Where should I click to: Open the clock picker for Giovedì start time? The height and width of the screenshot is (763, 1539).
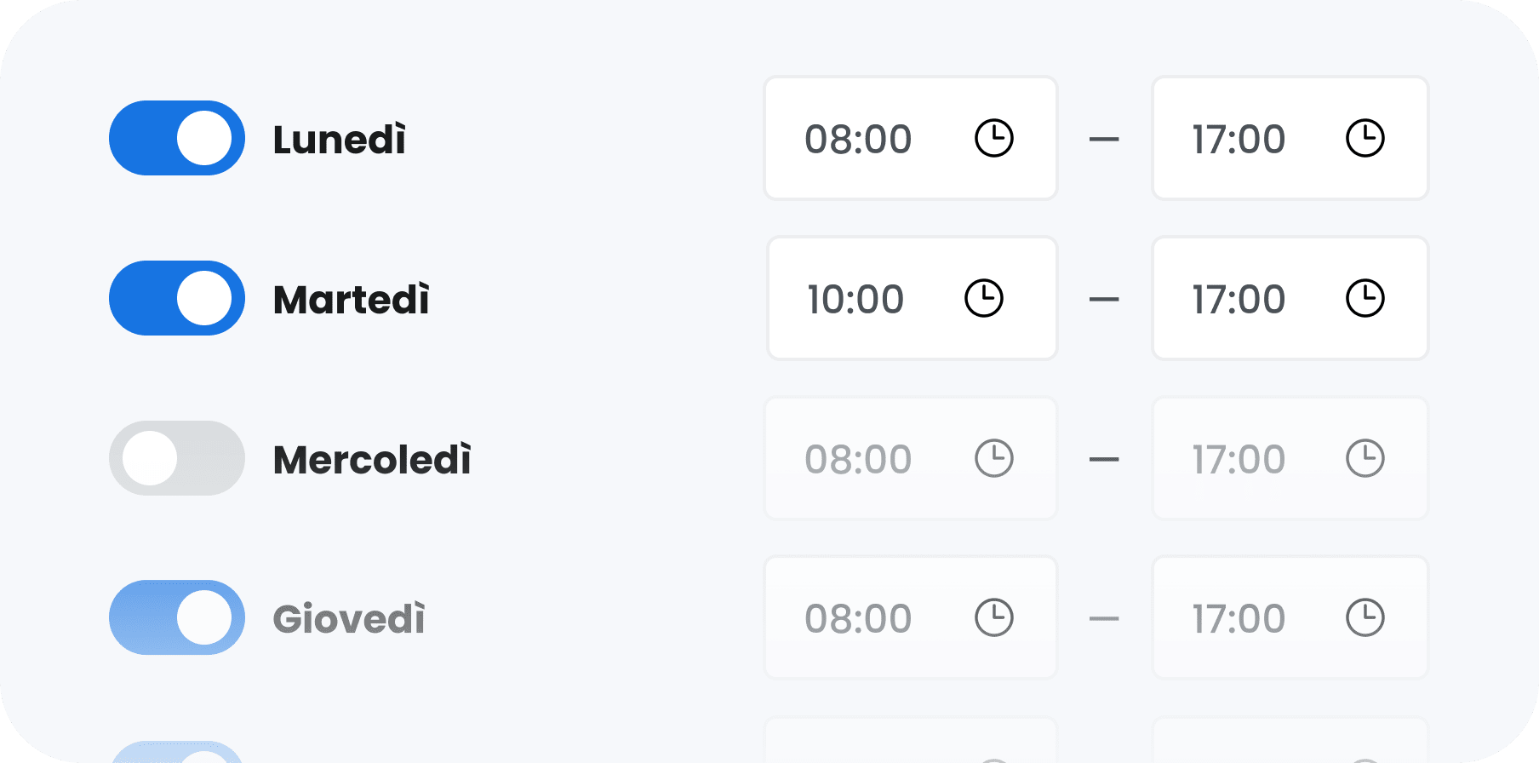[x=993, y=617]
